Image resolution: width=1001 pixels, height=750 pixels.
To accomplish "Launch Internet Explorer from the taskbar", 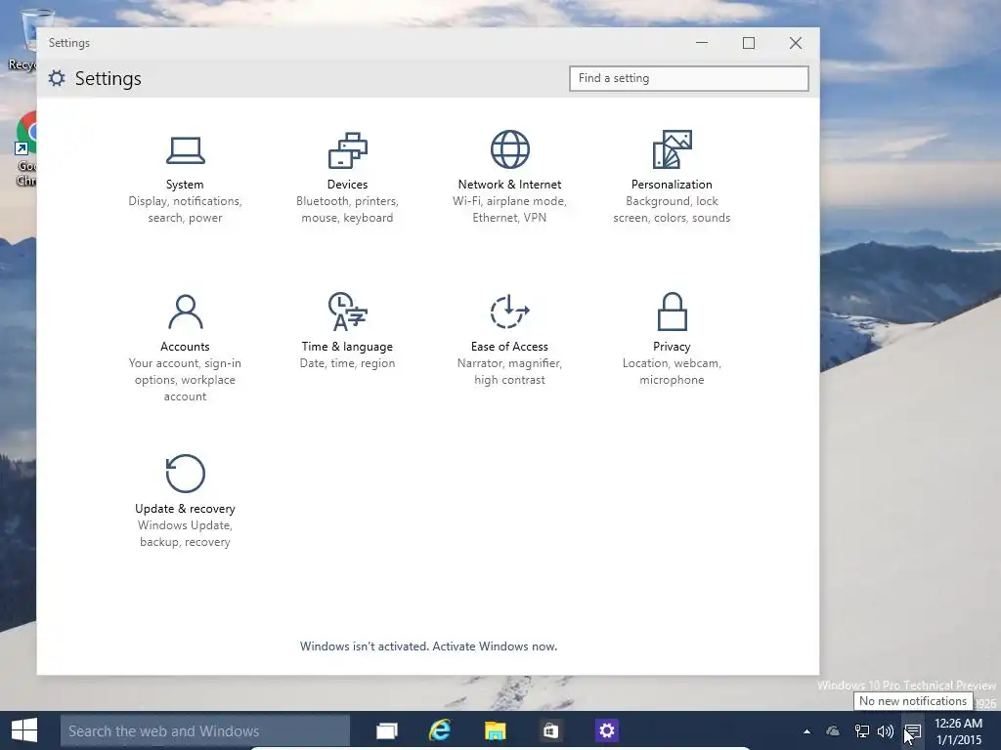I will [x=440, y=730].
